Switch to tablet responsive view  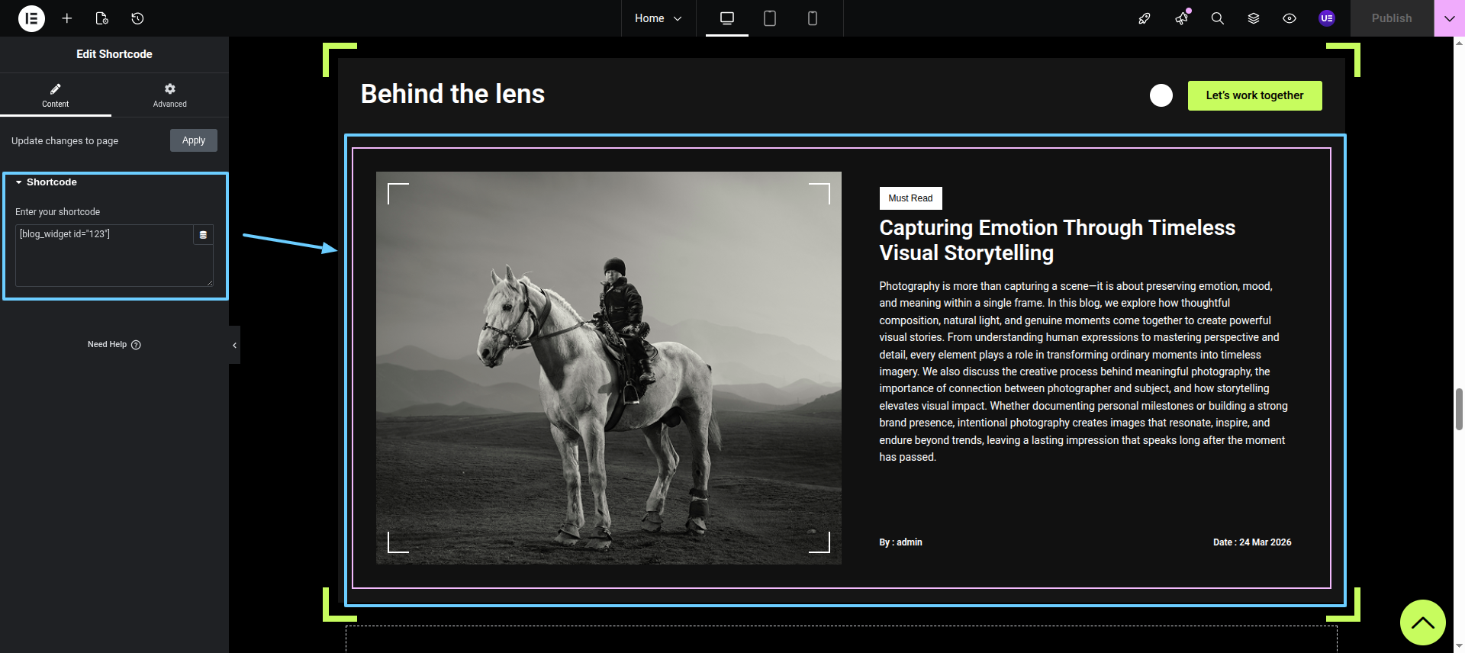(x=769, y=18)
